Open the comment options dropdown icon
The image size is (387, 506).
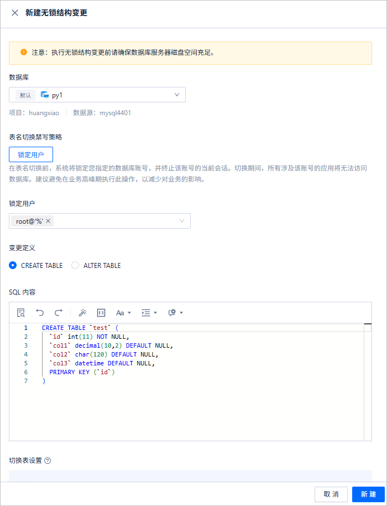click(176, 313)
